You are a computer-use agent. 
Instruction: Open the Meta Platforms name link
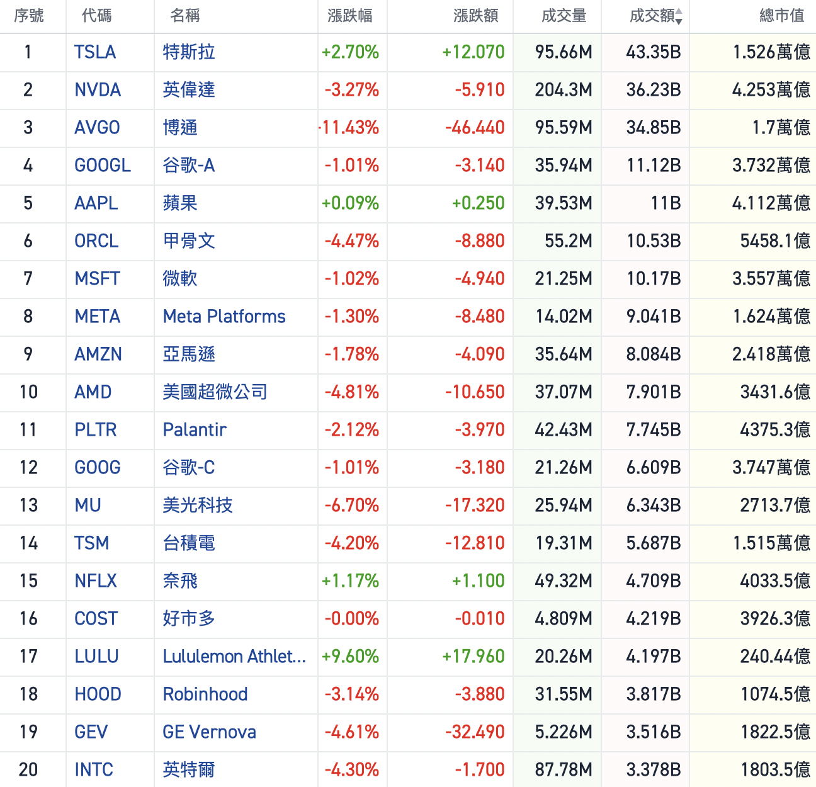(224, 316)
